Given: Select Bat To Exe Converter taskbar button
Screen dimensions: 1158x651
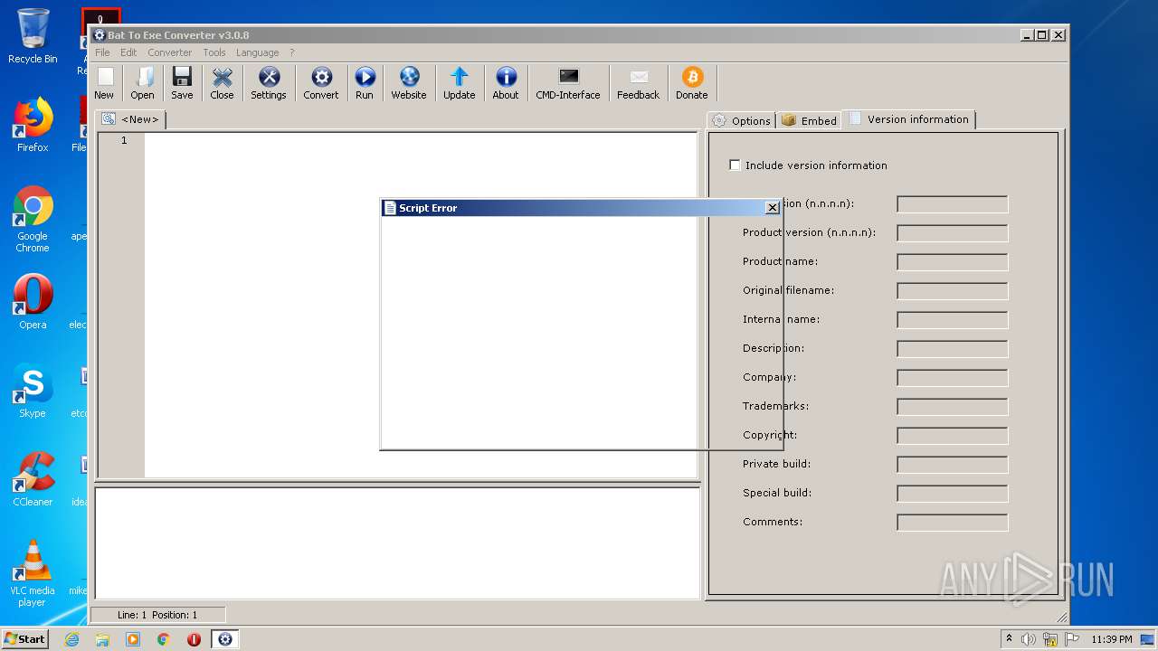Looking at the screenshot, I should click(x=225, y=639).
